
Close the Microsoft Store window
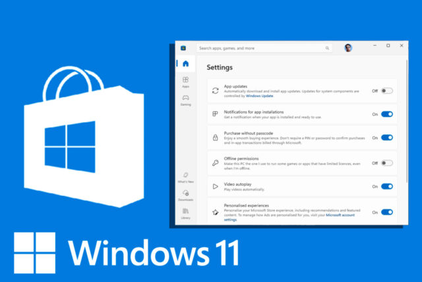click(x=402, y=46)
